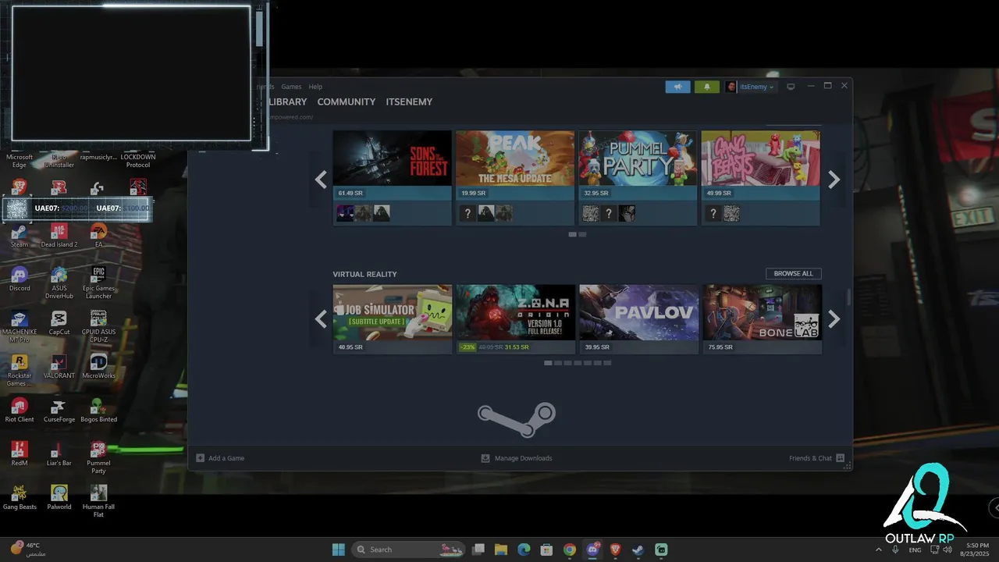Image resolution: width=999 pixels, height=562 pixels.
Task: Open the ITSENEMY profile tab
Action: (x=409, y=101)
